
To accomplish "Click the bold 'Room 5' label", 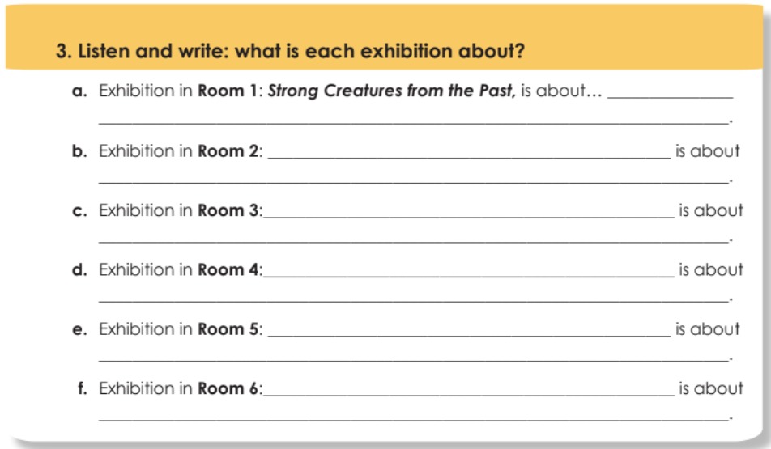I will pyautogui.click(x=228, y=329).
